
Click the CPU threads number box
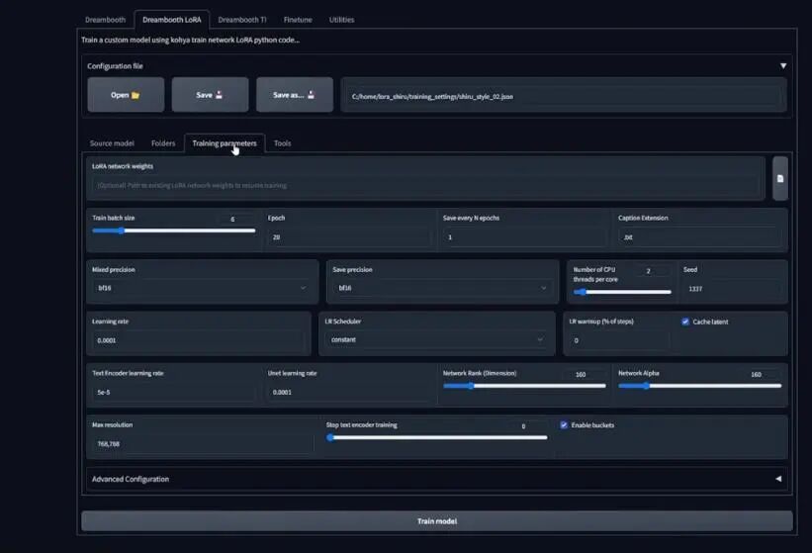(653, 271)
